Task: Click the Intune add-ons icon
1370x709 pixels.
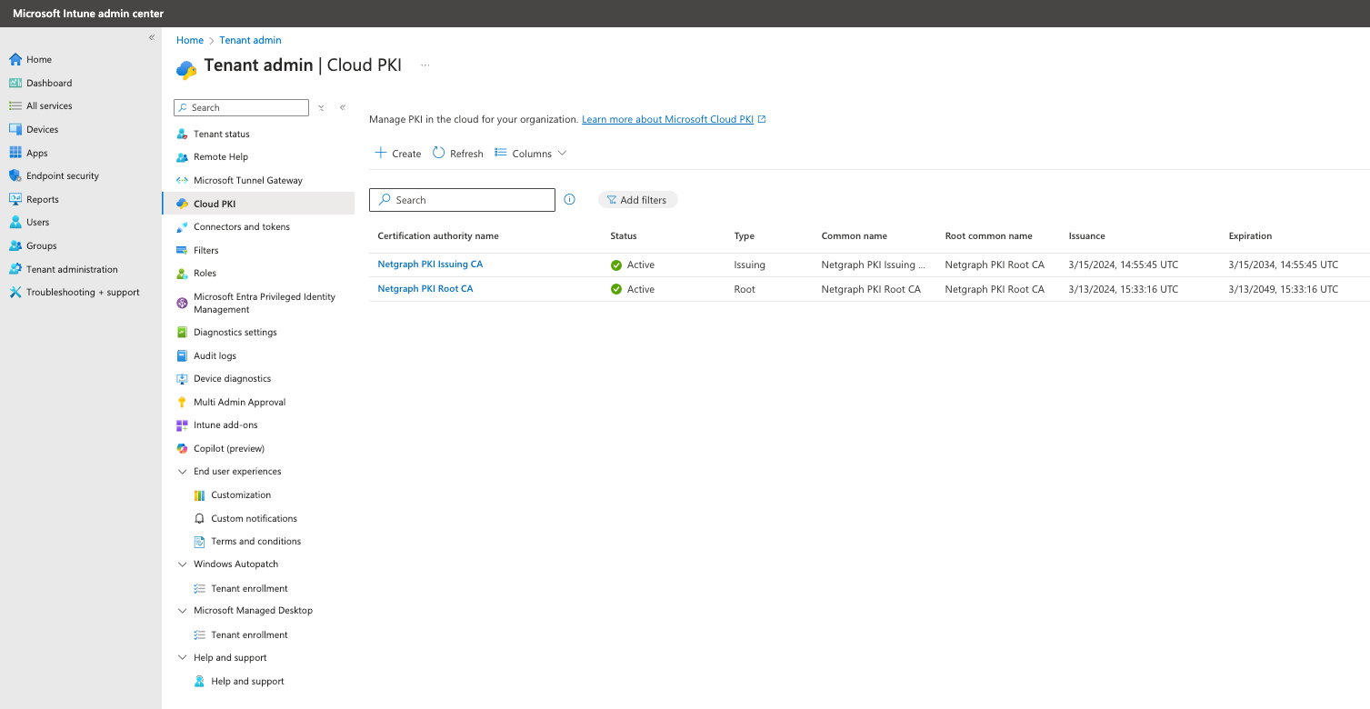Action: pos(183,425)
